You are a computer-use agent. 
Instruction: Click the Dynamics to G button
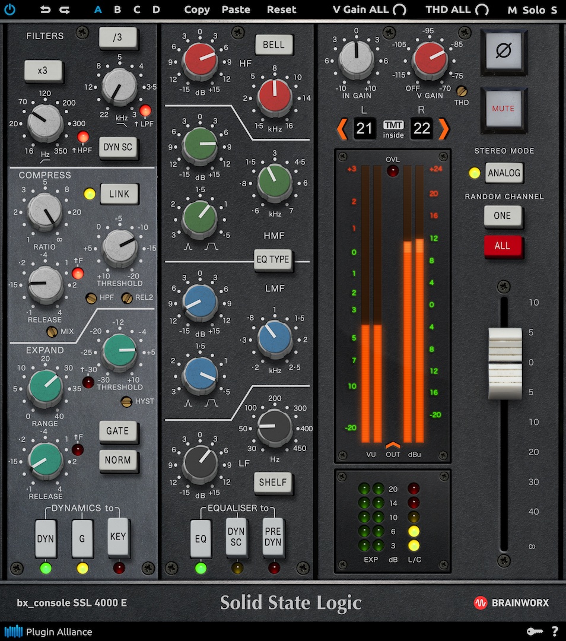coord(82,538)
